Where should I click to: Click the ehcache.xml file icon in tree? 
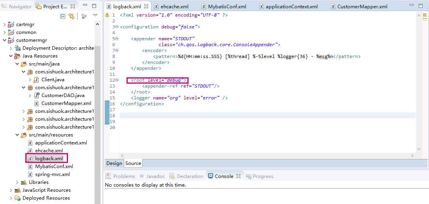point(30,150)
